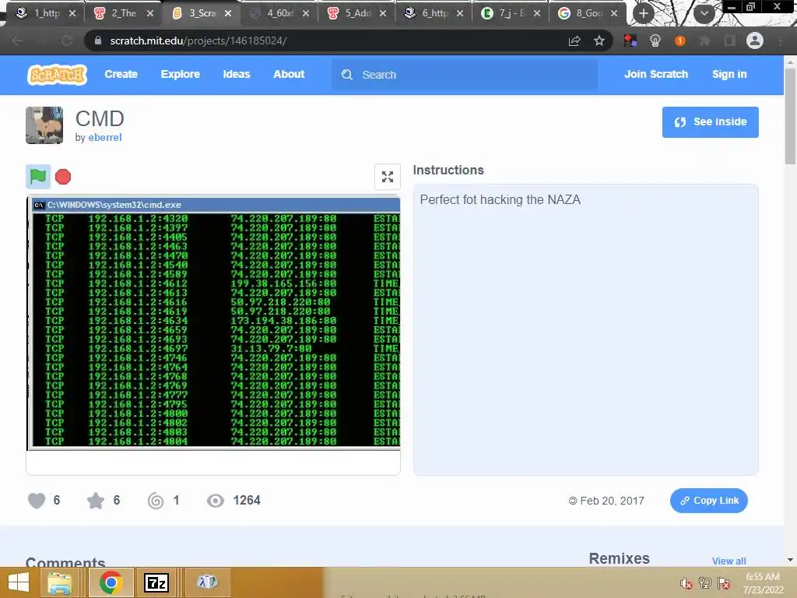The width and height of the screenshot is (797, 598).
Task: Click Sign in link
Action: pos(729,74)
